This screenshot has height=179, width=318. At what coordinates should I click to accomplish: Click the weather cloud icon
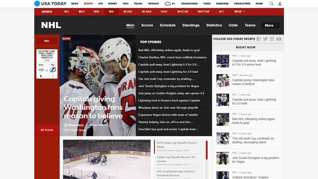[168, 4]
